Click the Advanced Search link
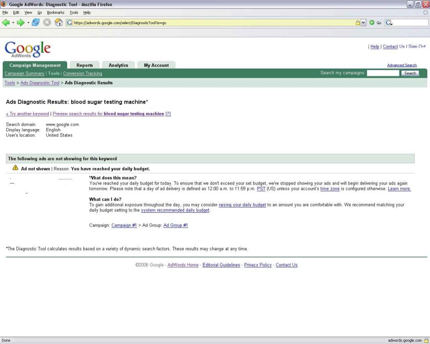430x344 pixels. [402, 65]
